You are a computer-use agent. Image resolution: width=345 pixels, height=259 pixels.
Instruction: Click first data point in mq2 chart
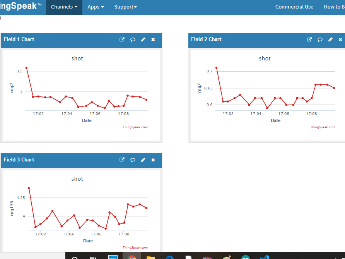(x=26, y=68)
